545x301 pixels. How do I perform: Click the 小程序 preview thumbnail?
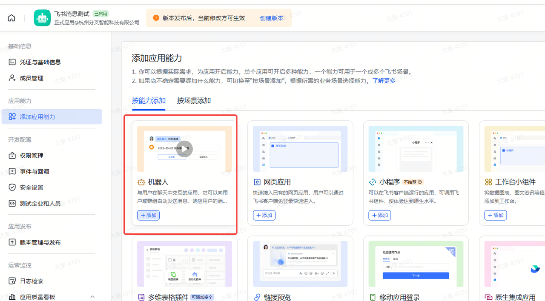(416, 149)
